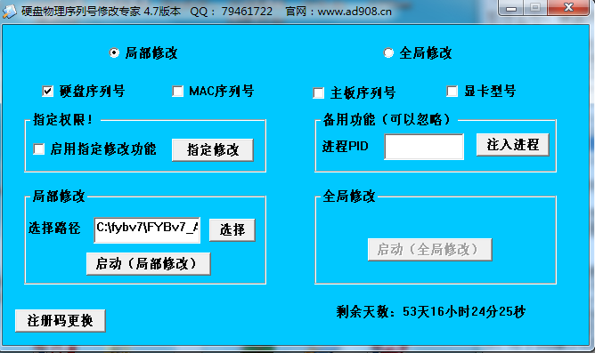Click into the 选择路径 path field
Image resolution: width=595 pixels, height=353 pixels.
point(147,230)
